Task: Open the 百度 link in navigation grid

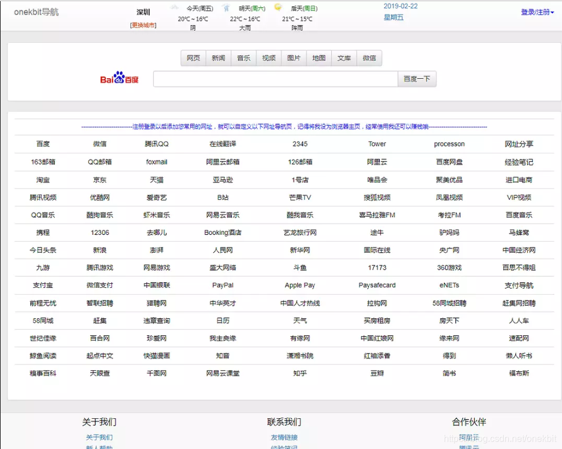Action: coord(43,144)
